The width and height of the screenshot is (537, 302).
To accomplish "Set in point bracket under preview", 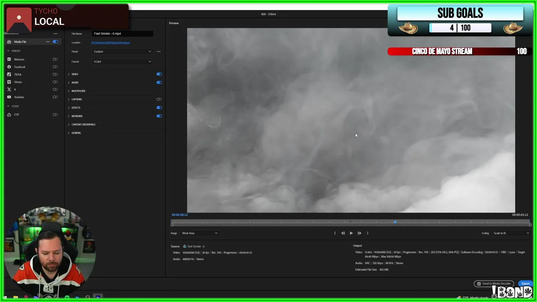I will pos(335,233).
